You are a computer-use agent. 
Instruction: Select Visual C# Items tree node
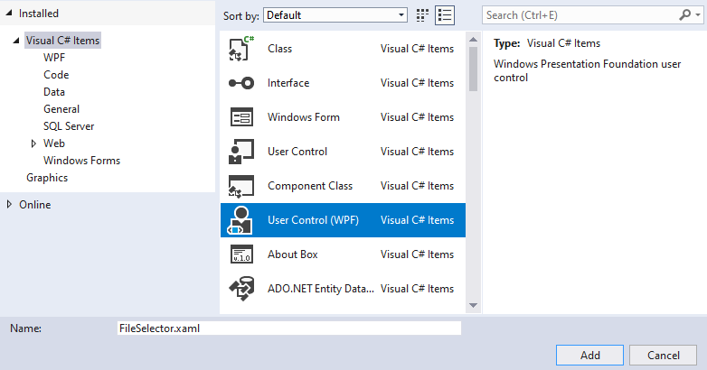(62, 41)
